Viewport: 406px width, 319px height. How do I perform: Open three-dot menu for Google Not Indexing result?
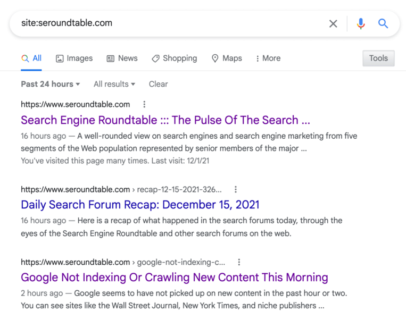239,262
